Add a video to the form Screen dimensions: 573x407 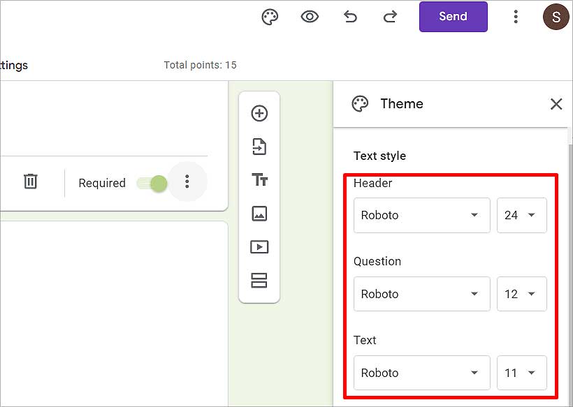click(259, 247)
